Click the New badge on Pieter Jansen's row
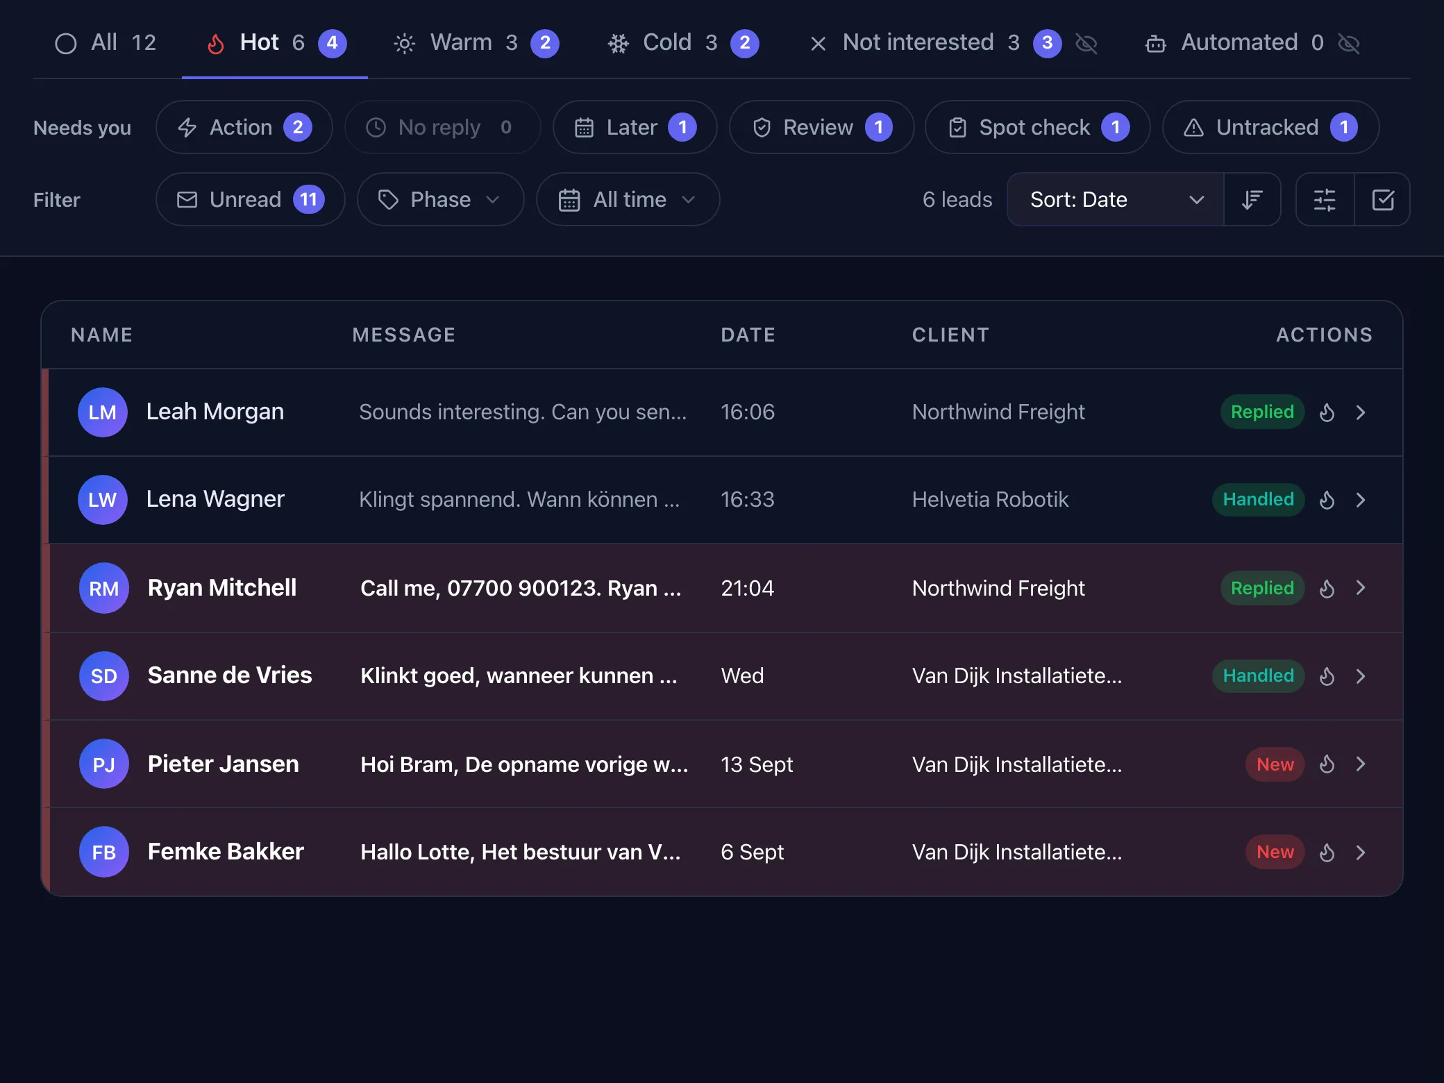This screenshot has height=1083, width=1444. point(1275,764)
